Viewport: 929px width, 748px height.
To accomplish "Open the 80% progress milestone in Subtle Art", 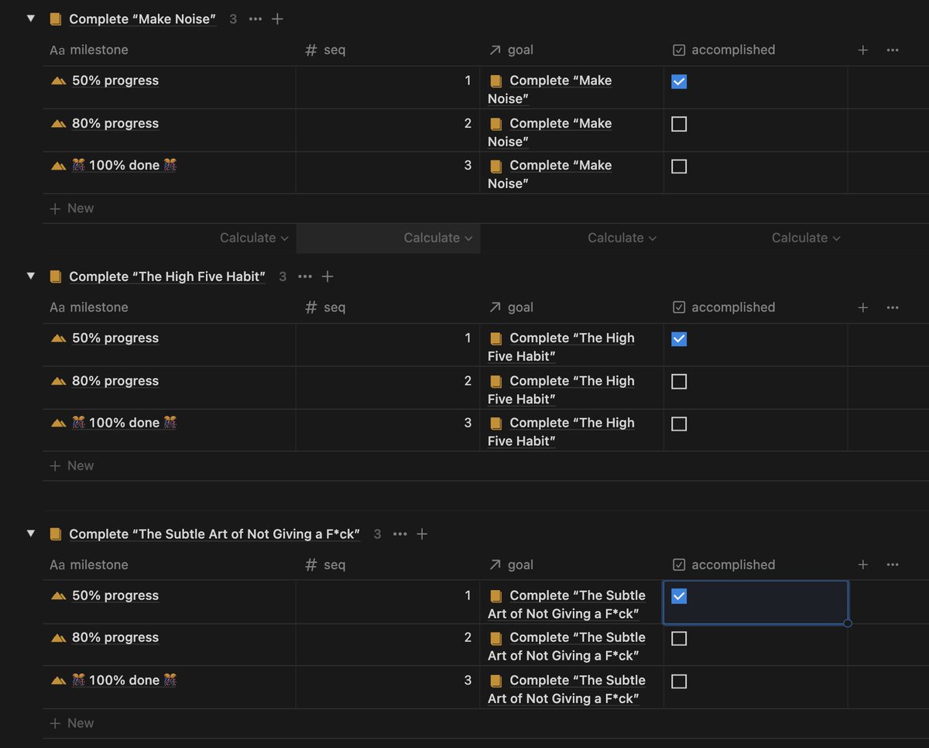I will pos(115,637).
